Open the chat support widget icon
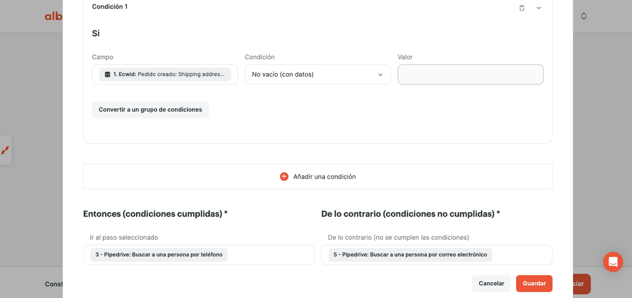The width and height of the screenshot is (632, 298). click(613, 262)
